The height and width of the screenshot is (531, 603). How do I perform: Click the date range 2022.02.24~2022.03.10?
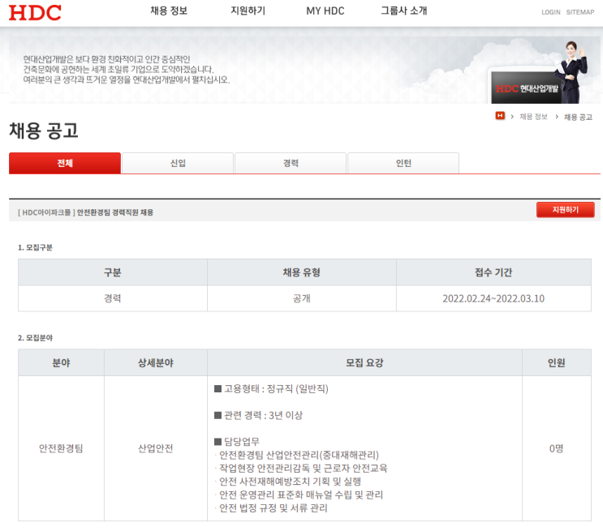(x=493, y=298)
